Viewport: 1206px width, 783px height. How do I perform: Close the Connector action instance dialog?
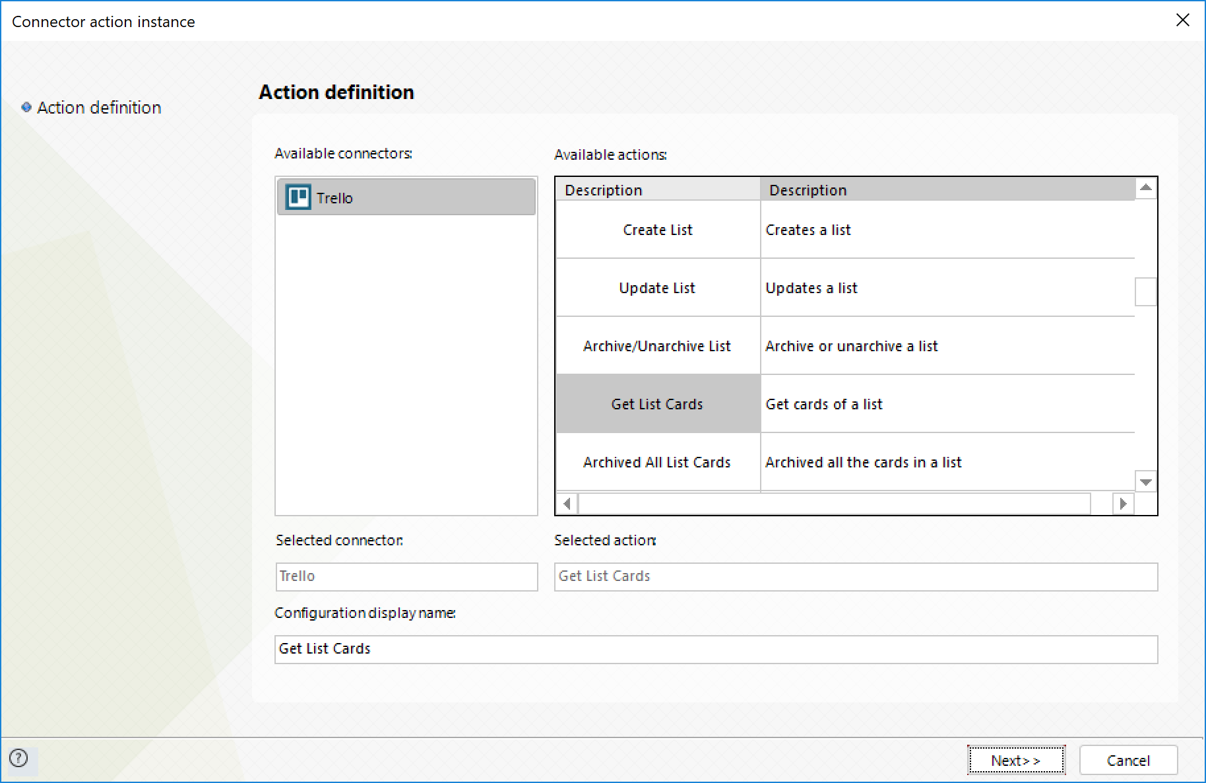click(x=1183, y=20)
